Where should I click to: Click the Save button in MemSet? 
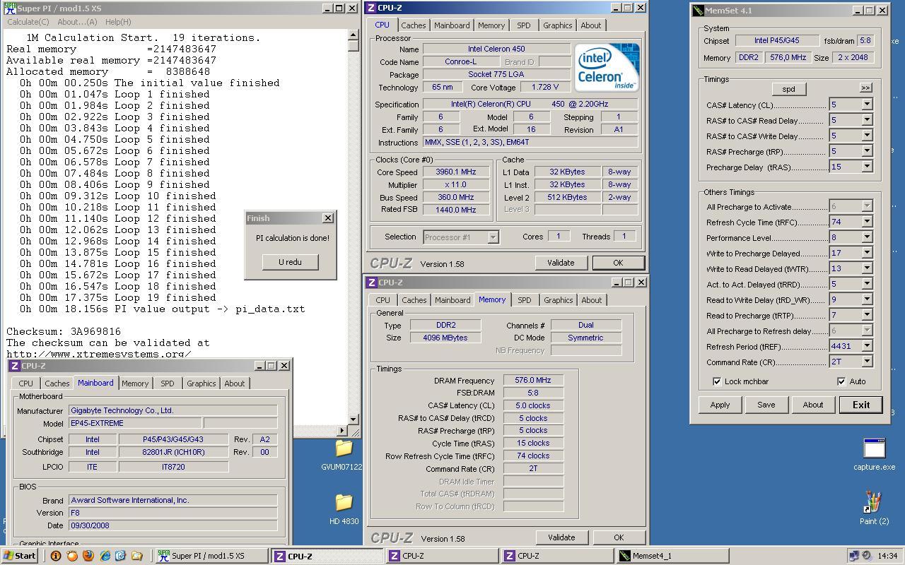(766, 405)
